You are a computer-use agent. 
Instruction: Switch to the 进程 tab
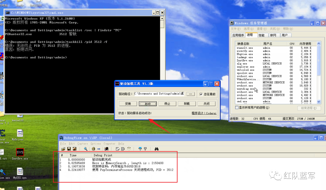coord(251,35)
